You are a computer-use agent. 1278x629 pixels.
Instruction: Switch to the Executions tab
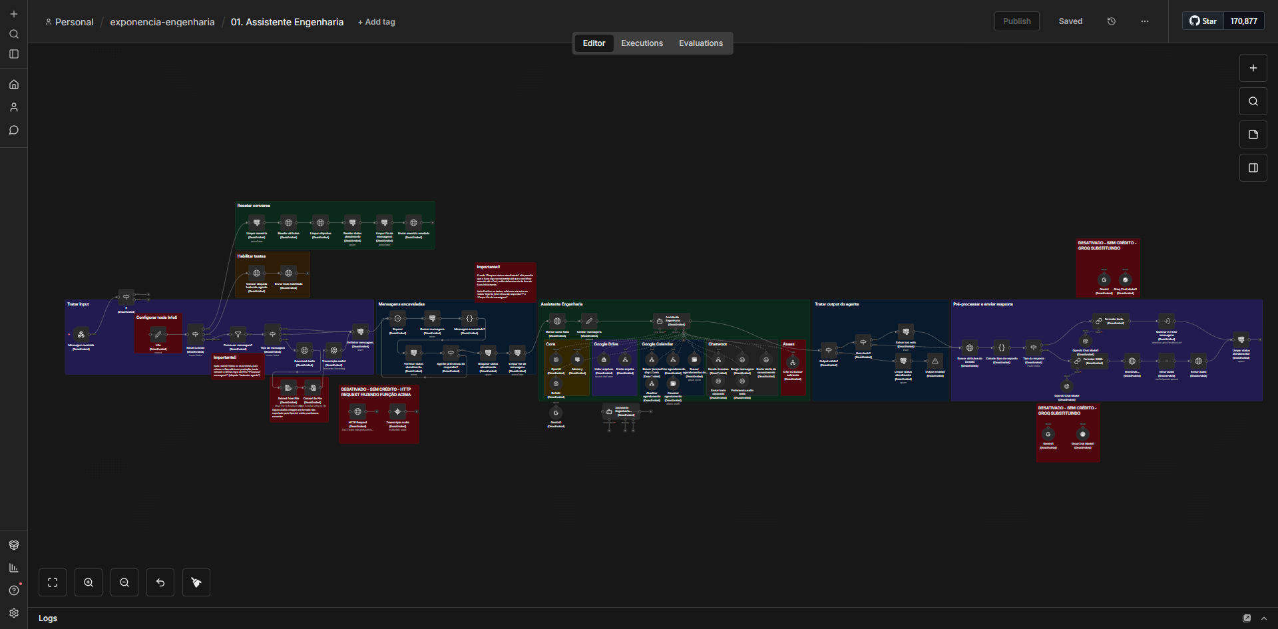(x=642, y=43)
